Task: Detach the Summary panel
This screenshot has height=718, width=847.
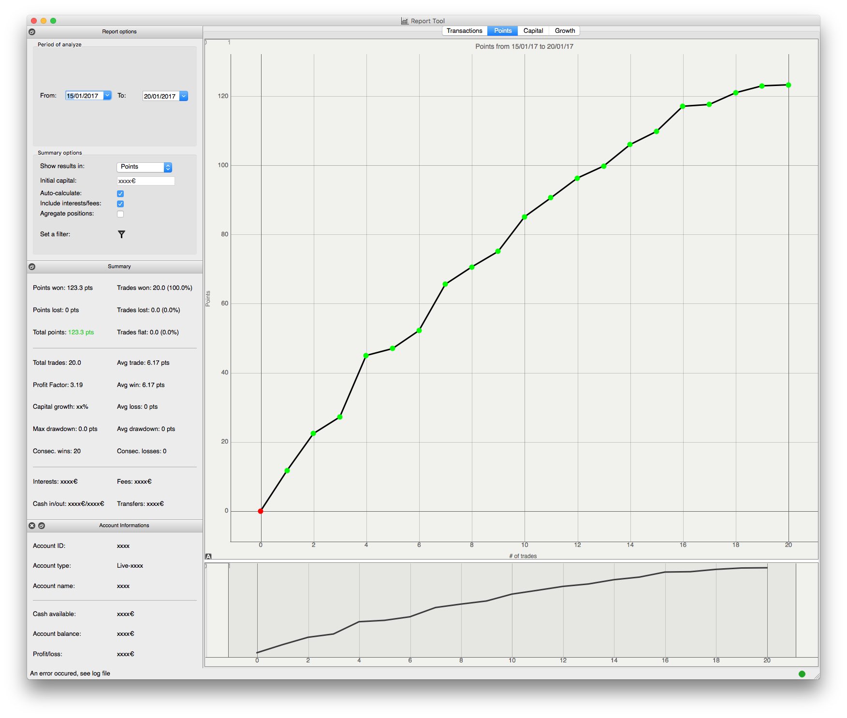Action: [x=32, y=267]
